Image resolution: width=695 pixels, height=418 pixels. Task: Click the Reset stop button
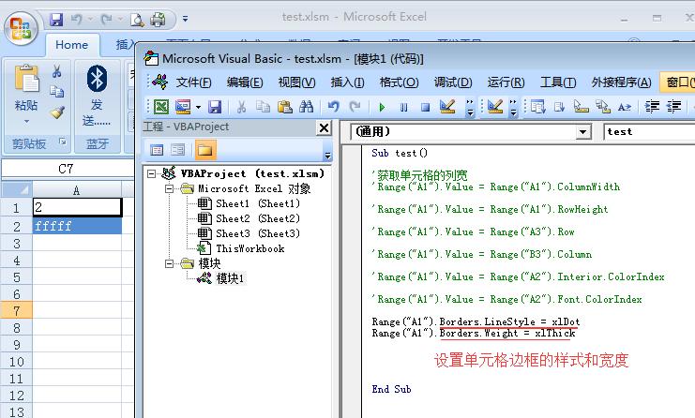pyautogui.click(x=425, y=107)
